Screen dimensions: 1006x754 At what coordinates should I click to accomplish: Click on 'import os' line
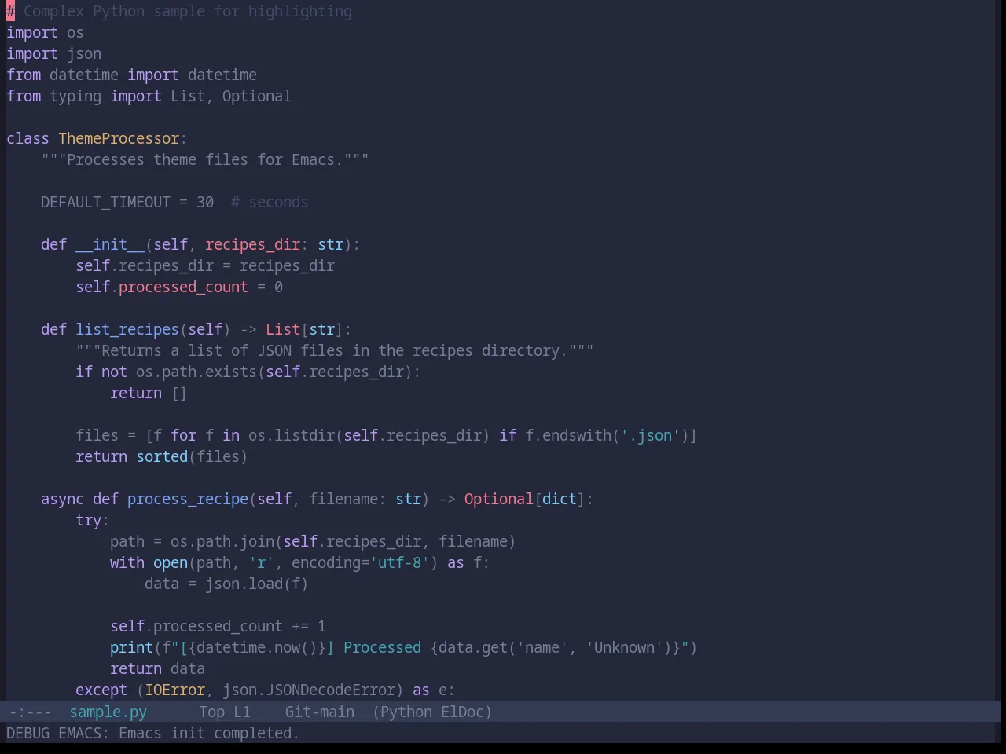click(45, 32)
